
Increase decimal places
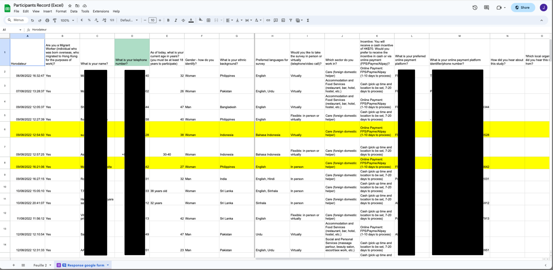pyautogui.click(x=104, y=20)
